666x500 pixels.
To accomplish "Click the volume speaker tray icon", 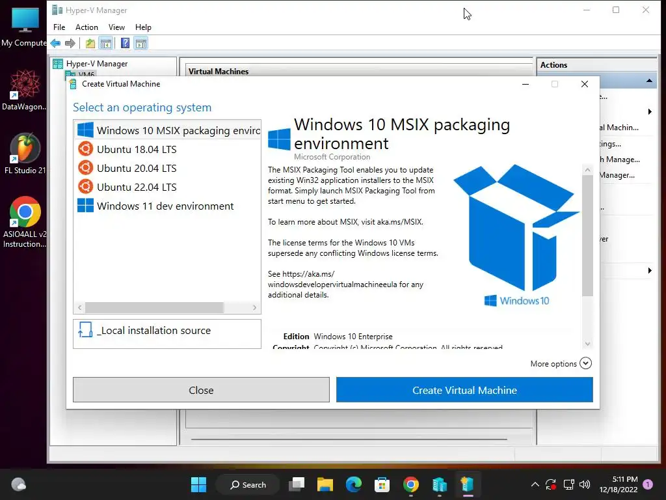I will (585, 484).
